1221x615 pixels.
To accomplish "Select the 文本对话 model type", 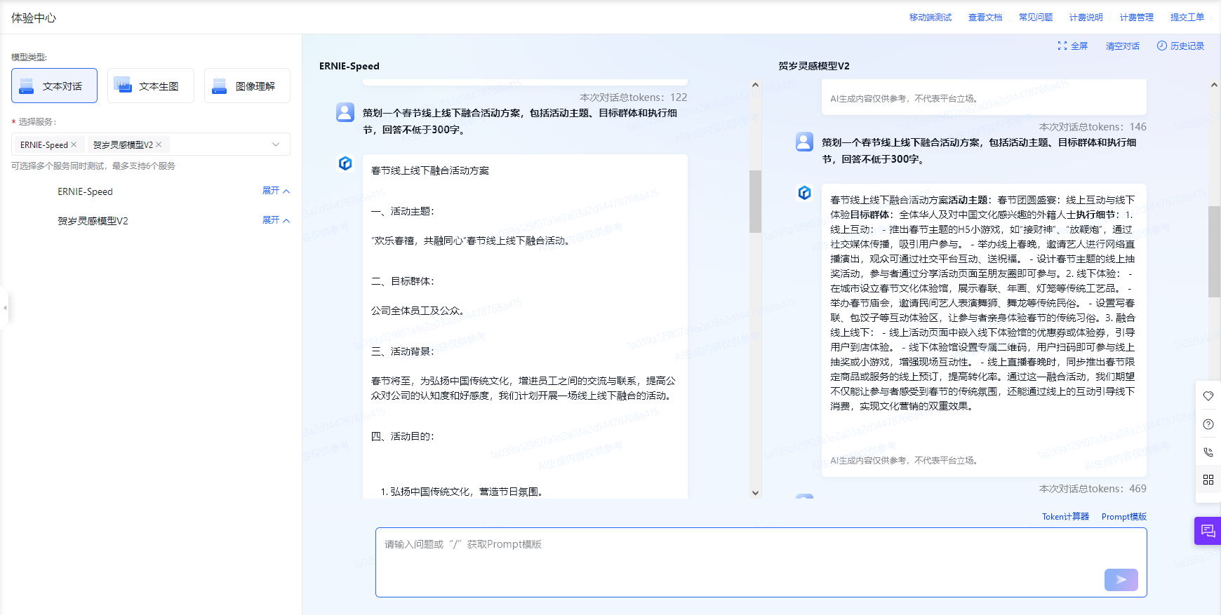I will (54, 86).
